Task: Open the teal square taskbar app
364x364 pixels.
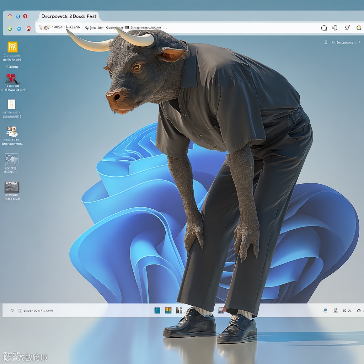Action: [x=157, y=310]
